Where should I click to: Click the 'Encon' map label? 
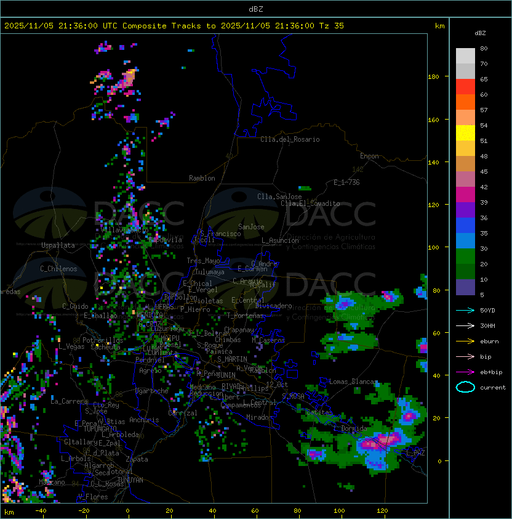click(x=369, y=156)
